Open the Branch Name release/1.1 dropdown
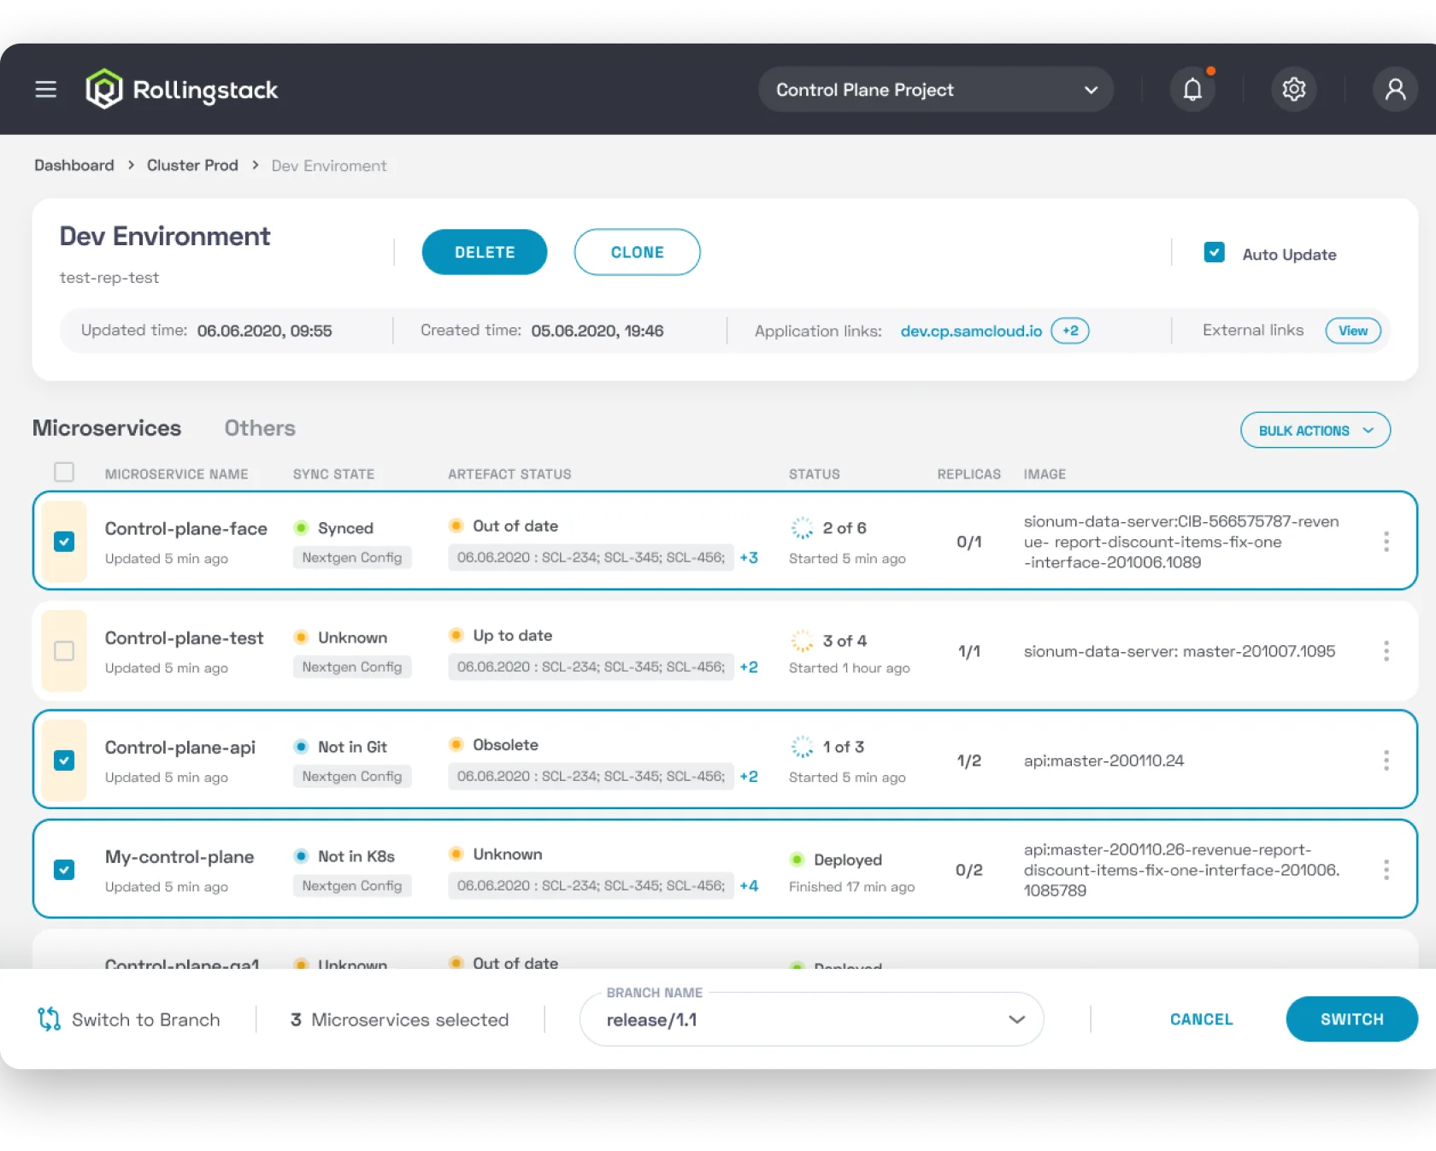This screenshot has height=1151, width=1436. (x=811, y=1019)
